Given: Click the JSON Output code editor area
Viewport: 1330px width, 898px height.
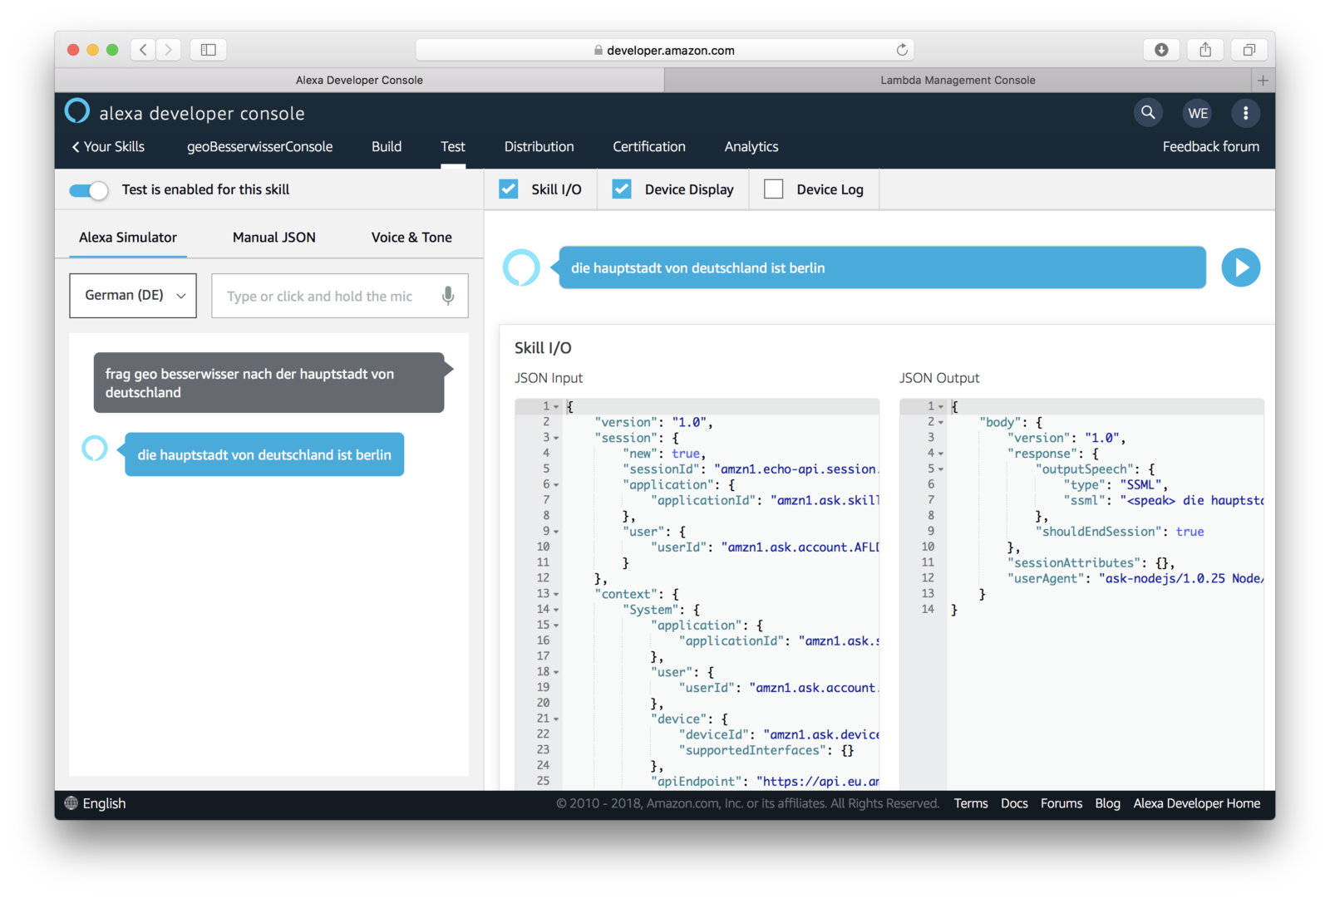Looking at the screenshot, I should coord(1081,594).
